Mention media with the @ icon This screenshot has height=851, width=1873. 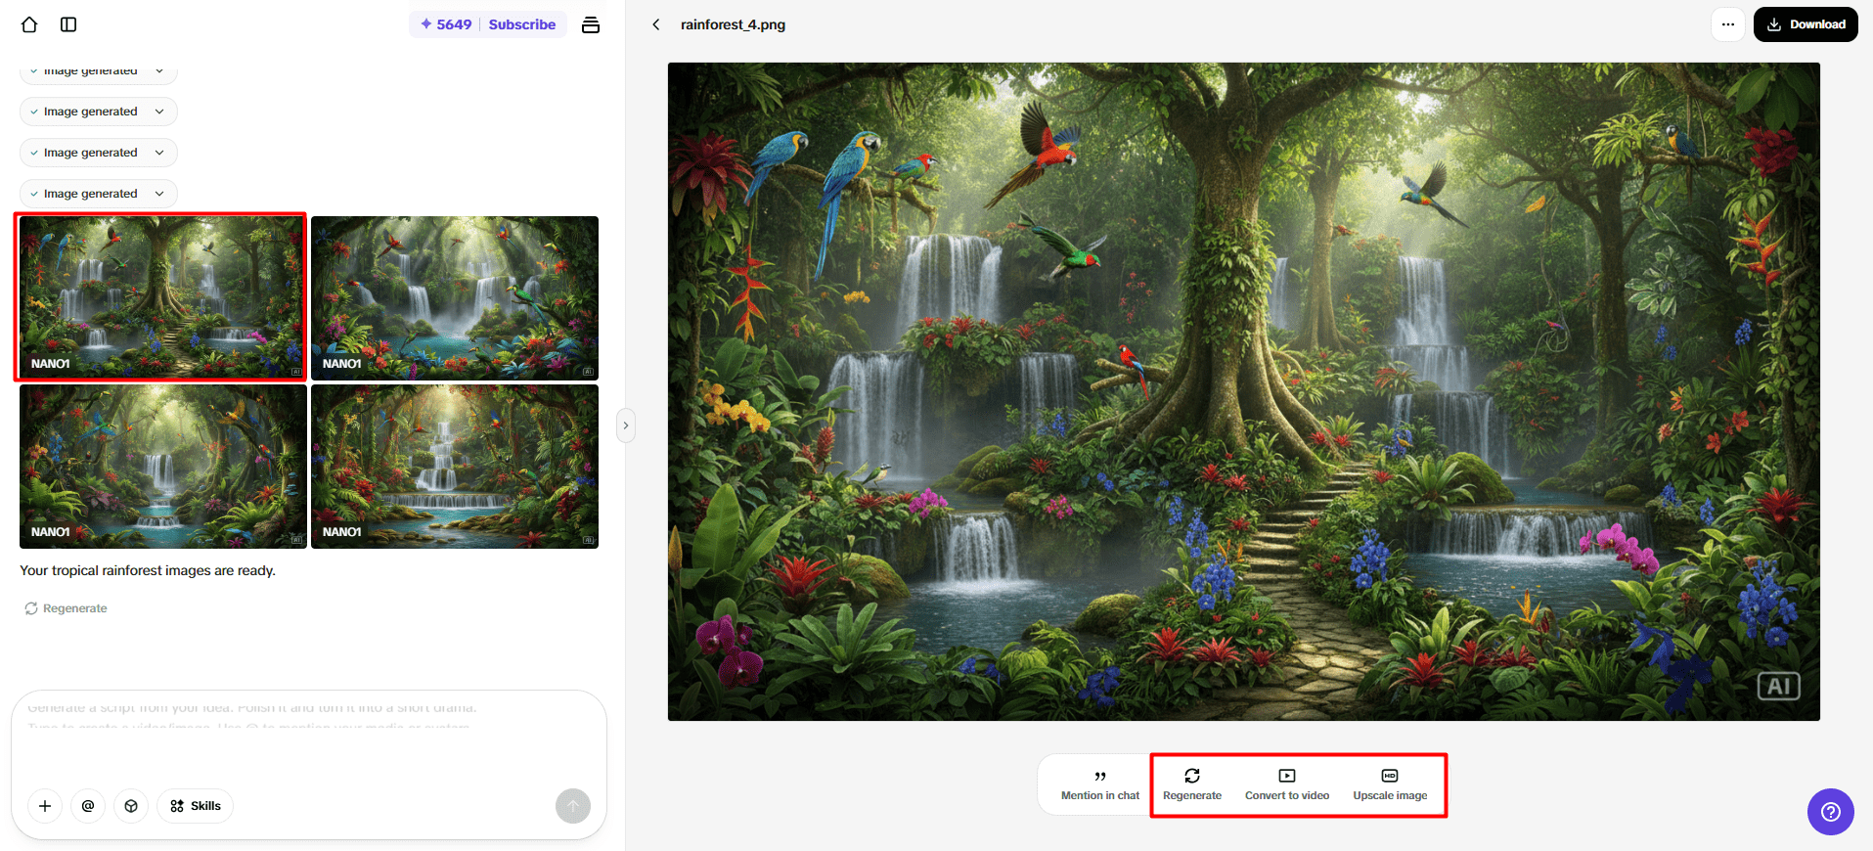pyautogui.click(x=88, y=806)
